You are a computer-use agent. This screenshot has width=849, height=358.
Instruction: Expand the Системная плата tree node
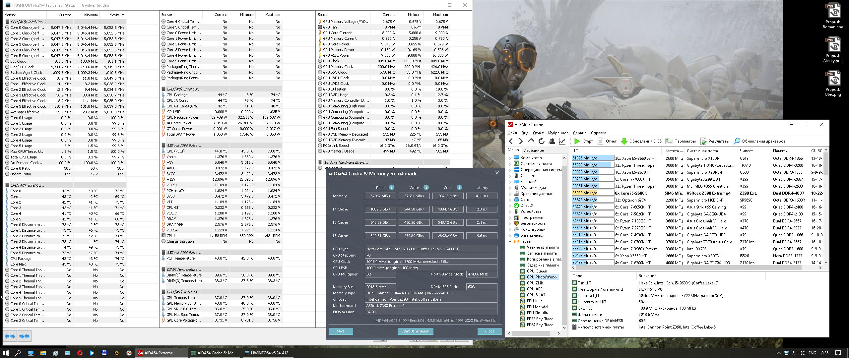click(x=510, y=164)
